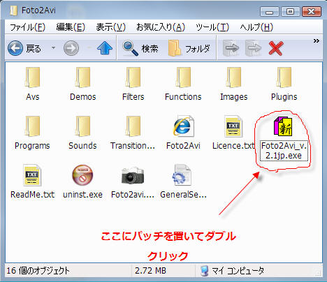327x282 pixels.
Task: Click the マイ コンピュータ status bar item
Action: point(232,271)
